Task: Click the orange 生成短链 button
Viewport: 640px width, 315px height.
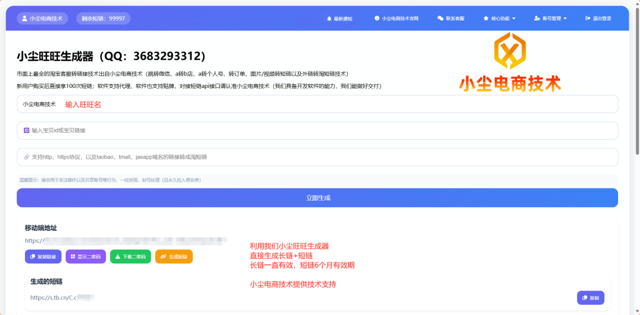Action: pyautogui.click(x=174, y=256)
